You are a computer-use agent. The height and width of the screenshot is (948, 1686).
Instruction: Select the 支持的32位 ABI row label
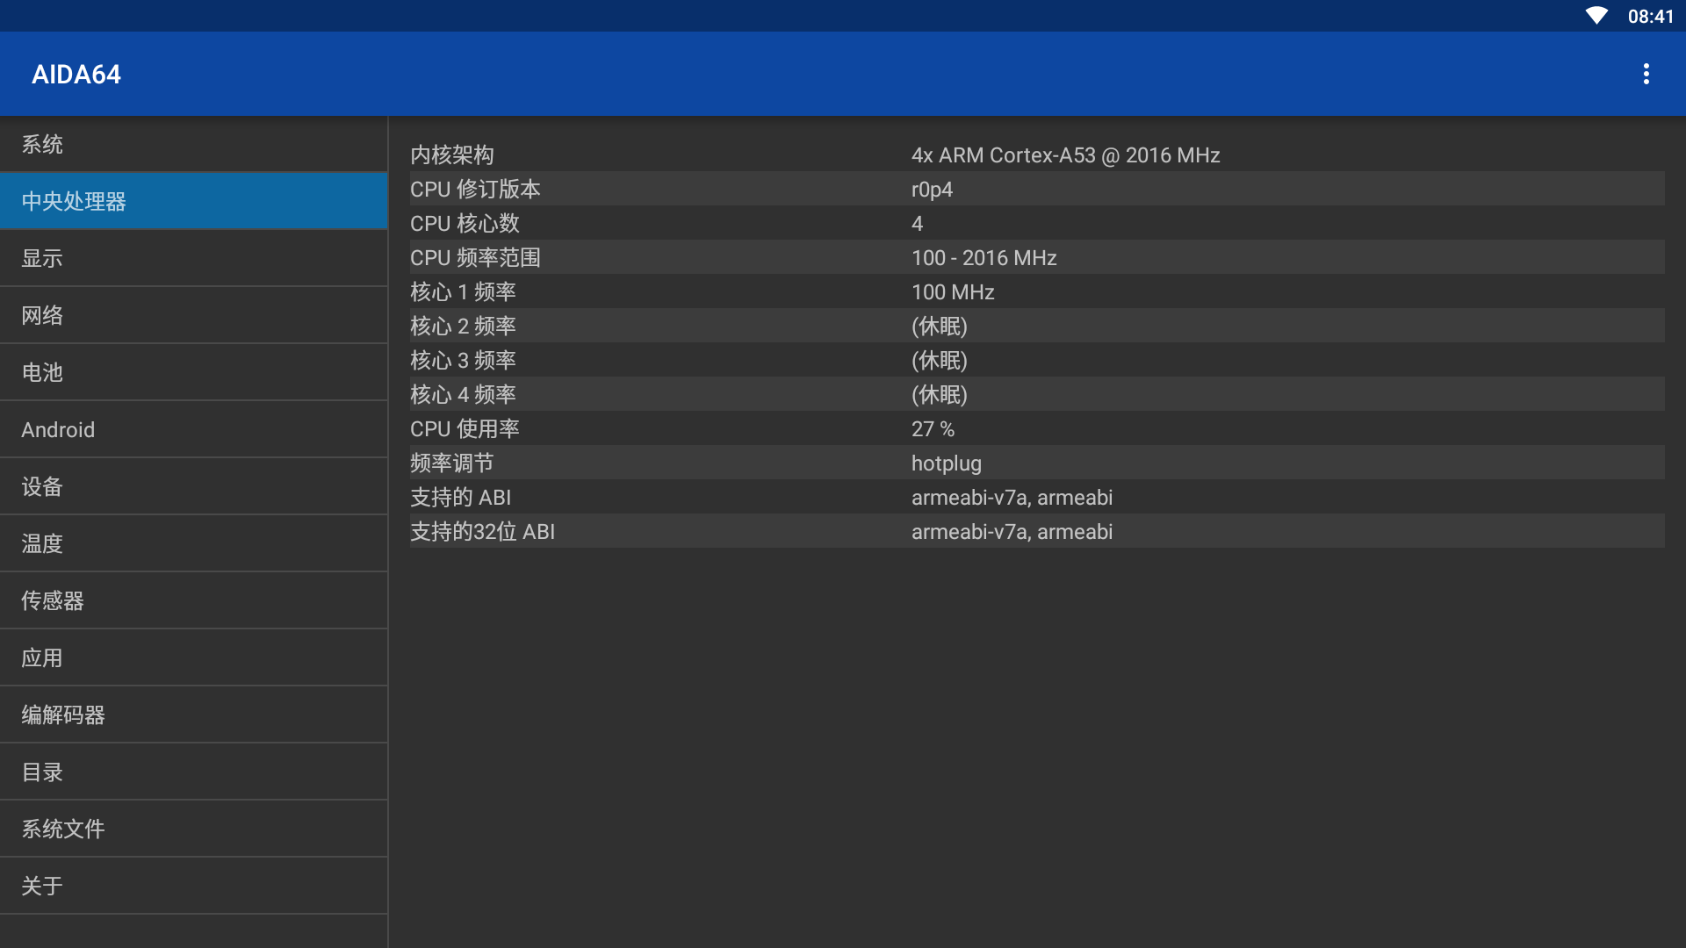point(482,532)
